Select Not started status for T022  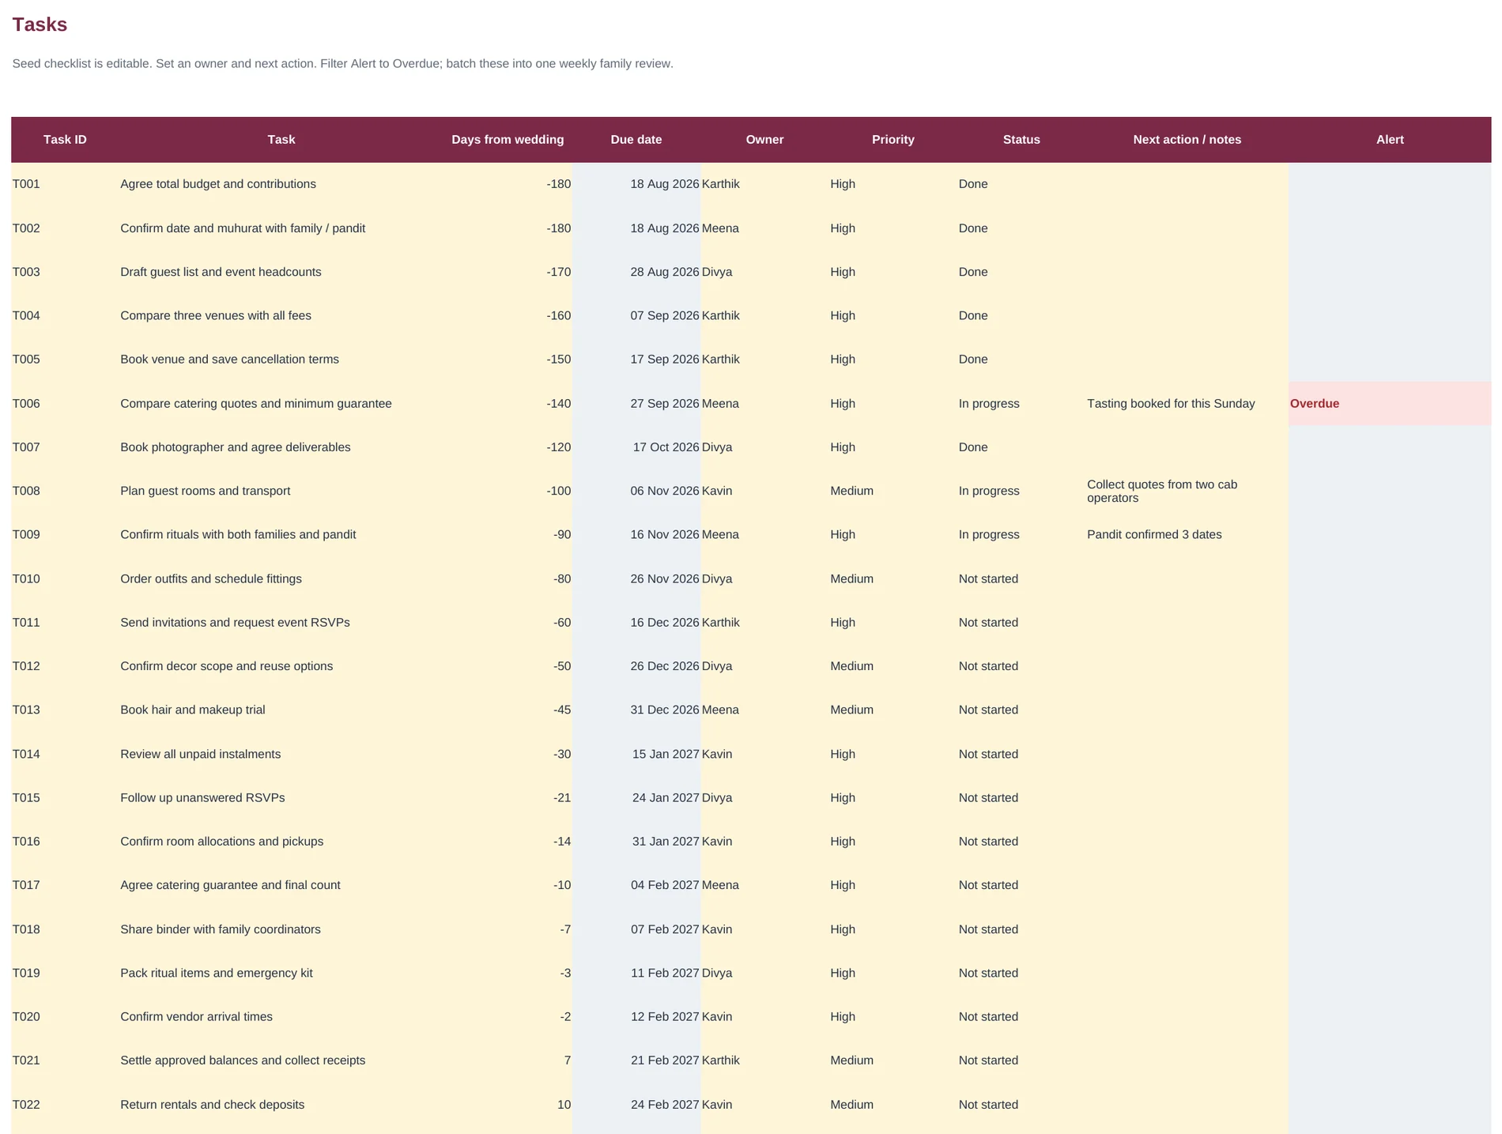[1021, 1105]
